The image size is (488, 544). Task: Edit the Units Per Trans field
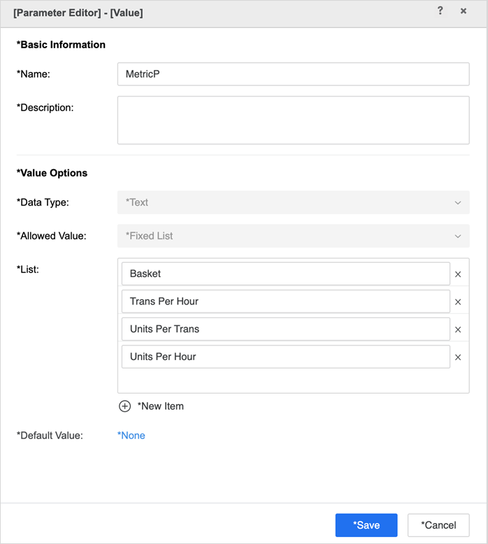click(x=285, y=329)
